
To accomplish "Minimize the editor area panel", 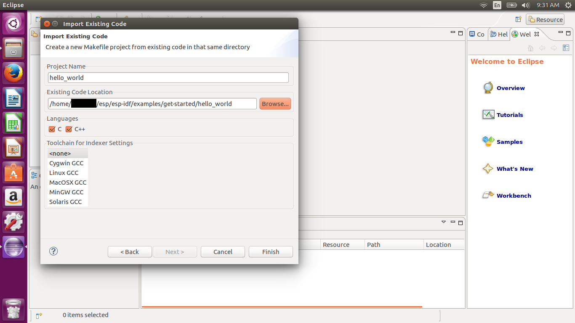I will tap(453, 33).
